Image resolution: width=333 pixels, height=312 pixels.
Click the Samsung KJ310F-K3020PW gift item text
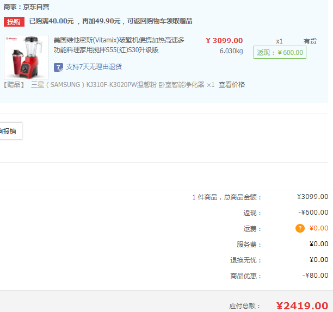click(122, 85)
